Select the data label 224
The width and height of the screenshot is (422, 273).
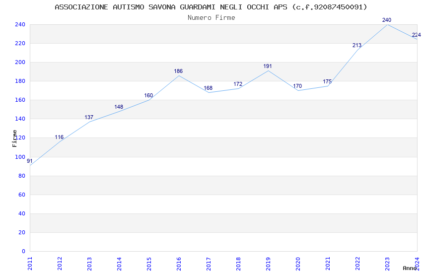417,35
